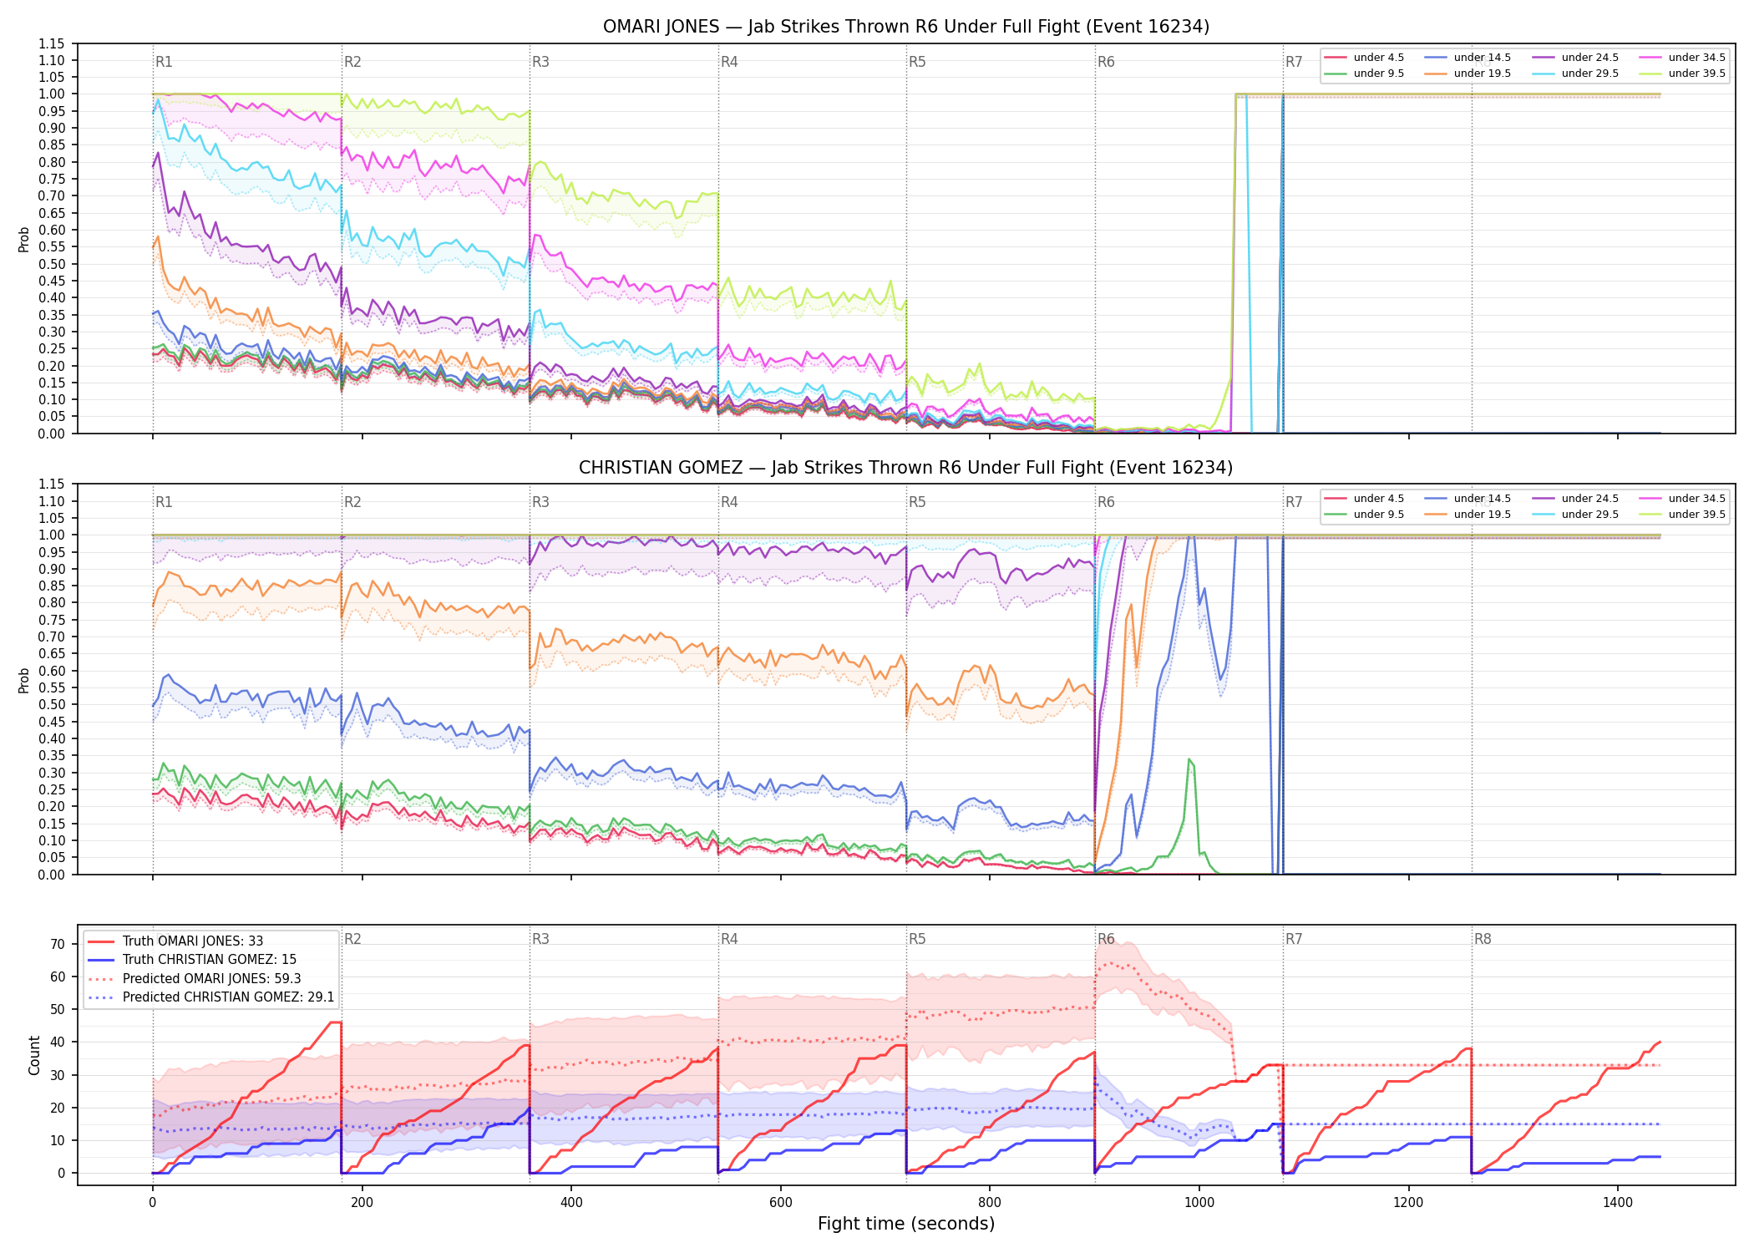Click the R3 round marker in the Count chart
The height and width of the screenshot is (1253, 1754).
point(540,939)
